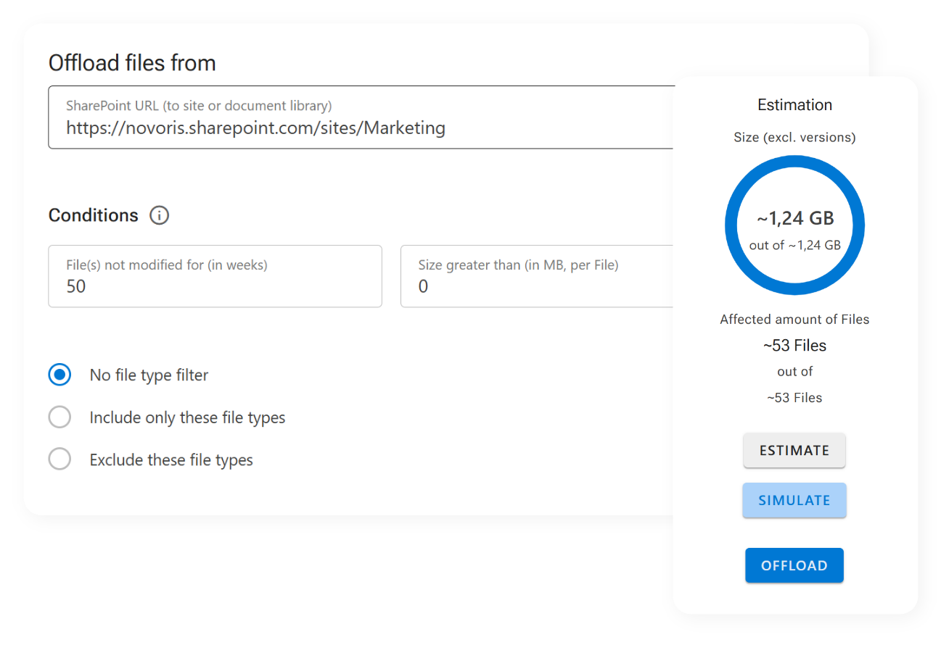949x645 pixels.
Task: Click the Estimation panel title
Action: point(794,104)
